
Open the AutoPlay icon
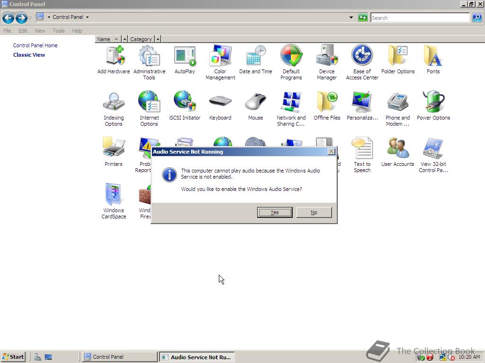pos(185,60)
